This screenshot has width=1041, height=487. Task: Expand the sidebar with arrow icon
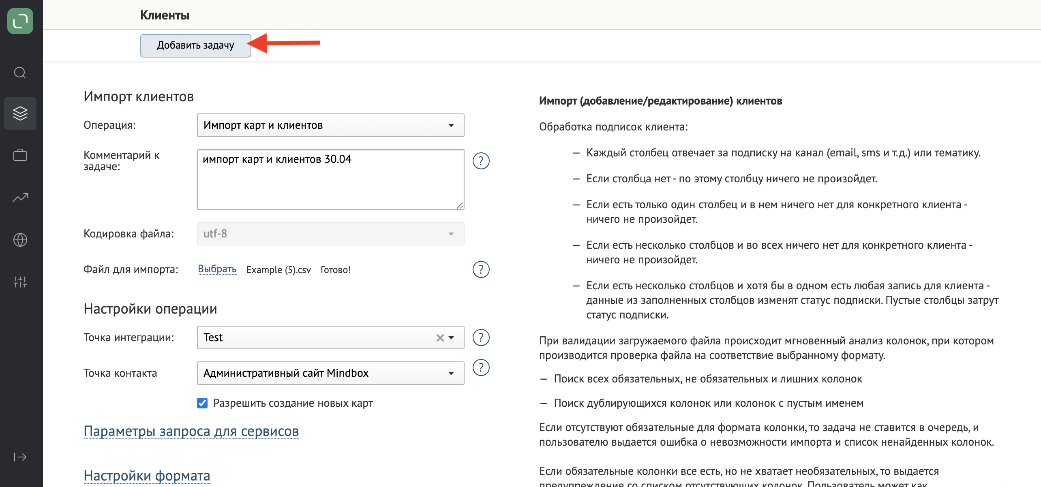click(x=20, y=457)
